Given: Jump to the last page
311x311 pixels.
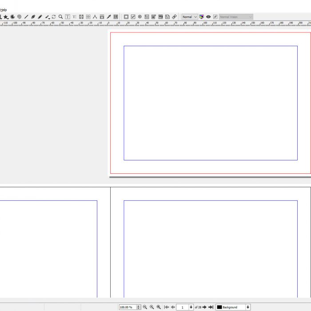Looking at the screenshot, I should (211, 307).
